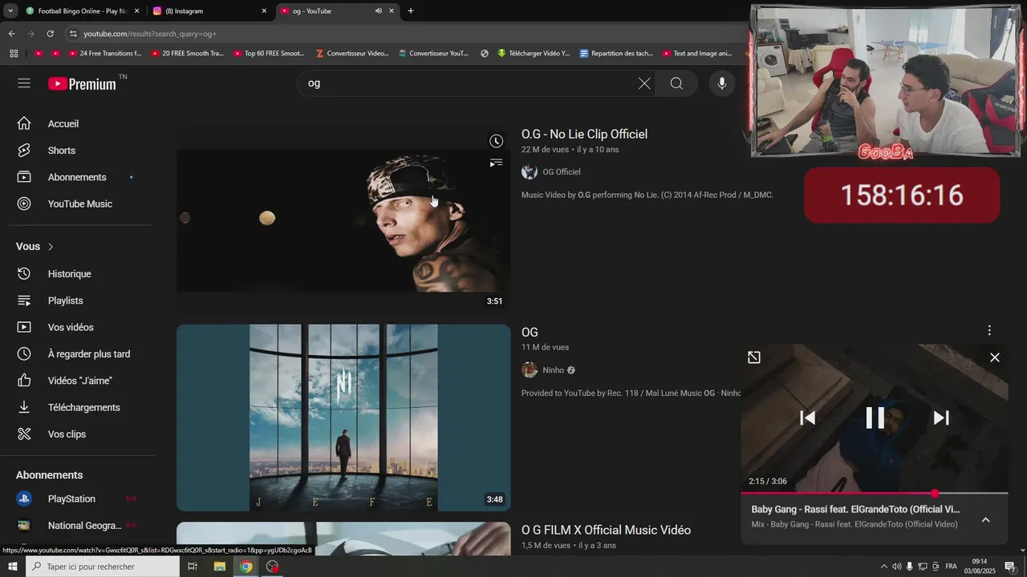This screenshot has height=577, width=1027.
Task: Expand miniplayer to full watch page
Action: point(754,357)
